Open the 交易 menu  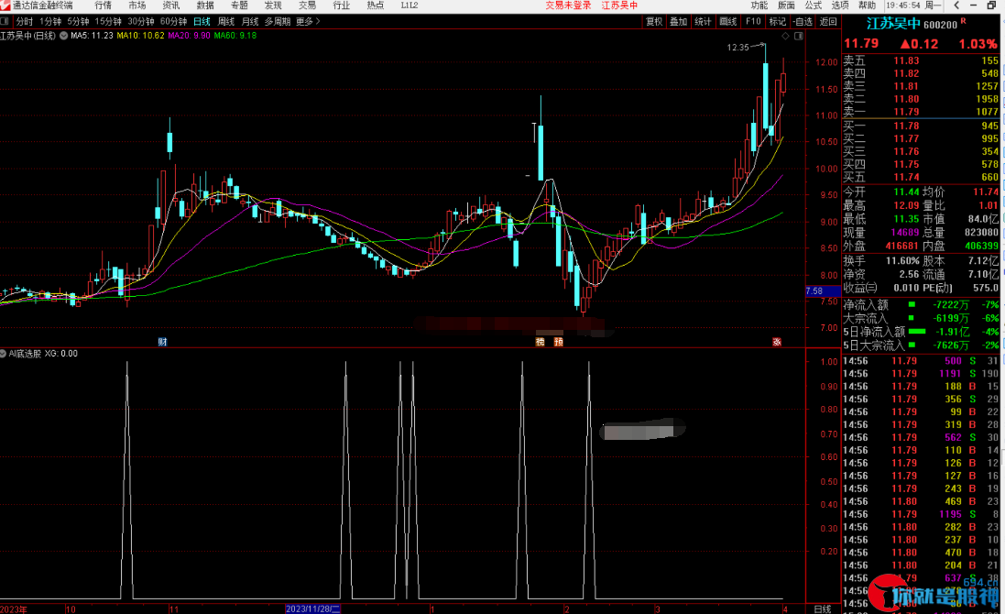(x=307, y=5)
